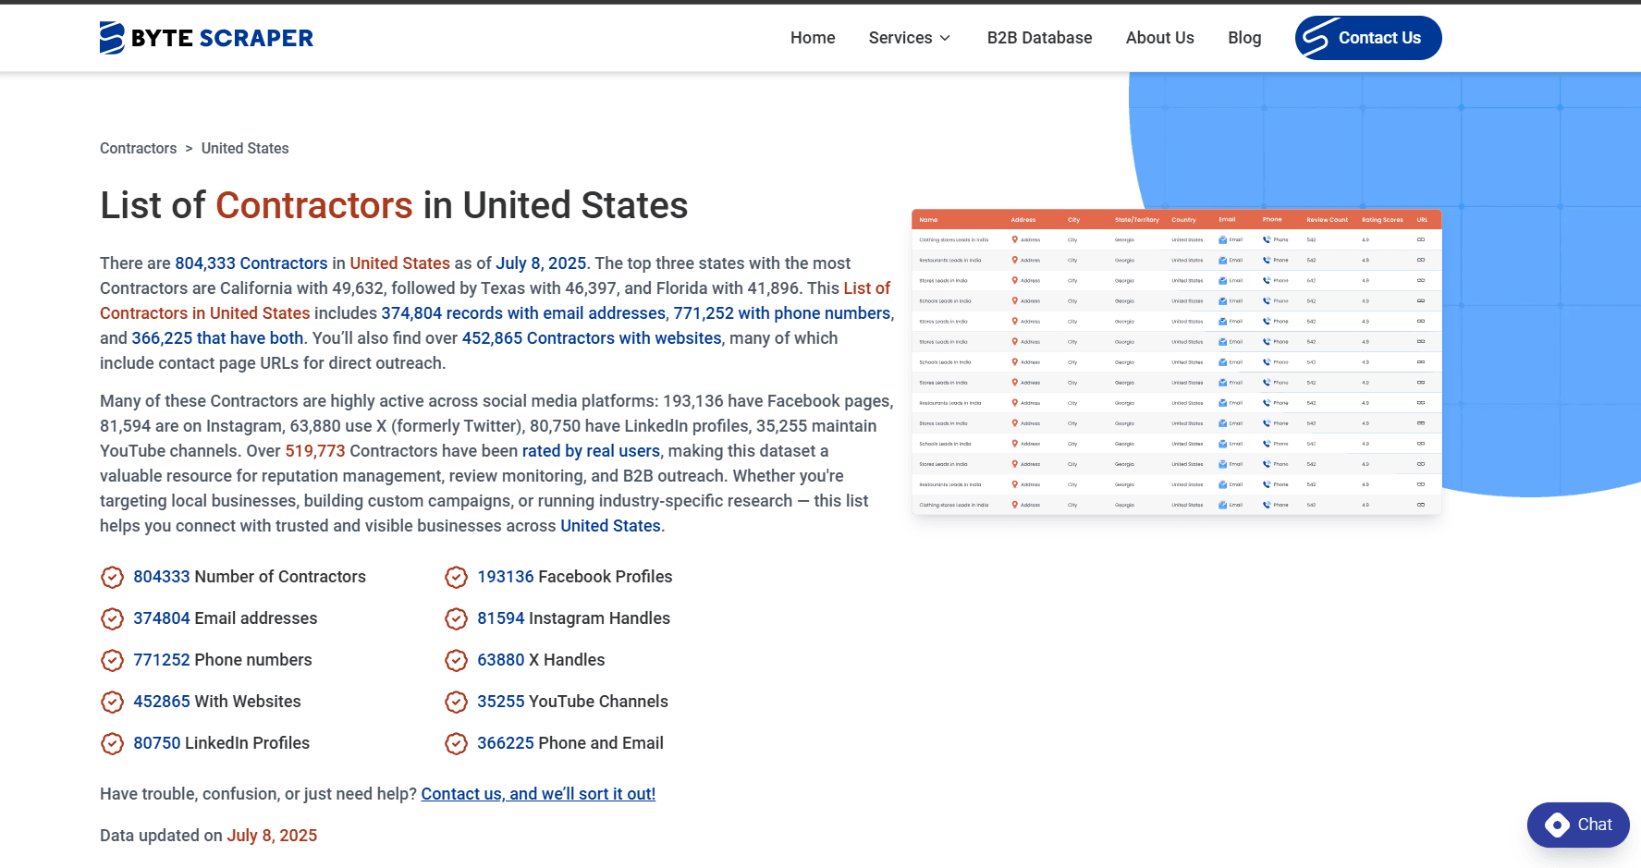Click the Contact Us button

click(1368, 38)
